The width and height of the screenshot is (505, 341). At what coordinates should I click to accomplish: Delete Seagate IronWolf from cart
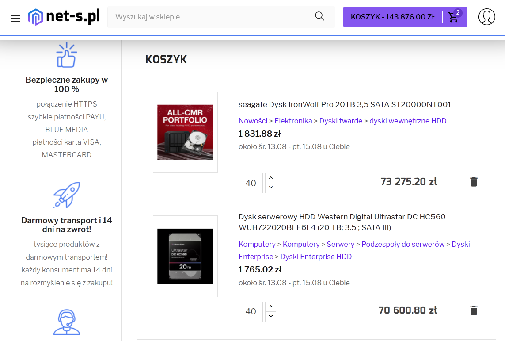coord(474,182)
